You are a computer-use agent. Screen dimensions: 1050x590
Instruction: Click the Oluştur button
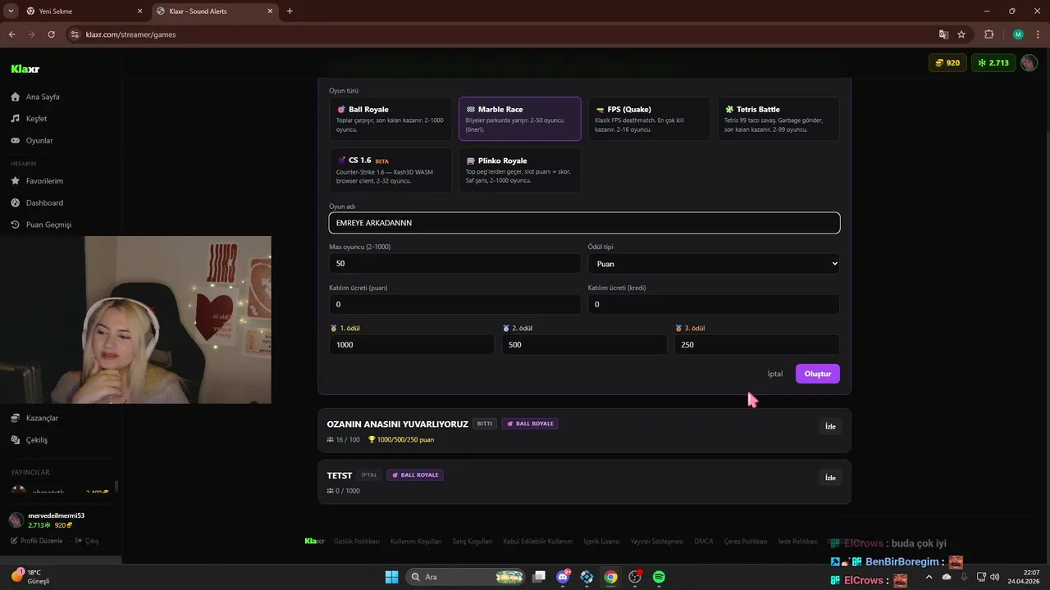pyautogui.click(x=818, y=374)
